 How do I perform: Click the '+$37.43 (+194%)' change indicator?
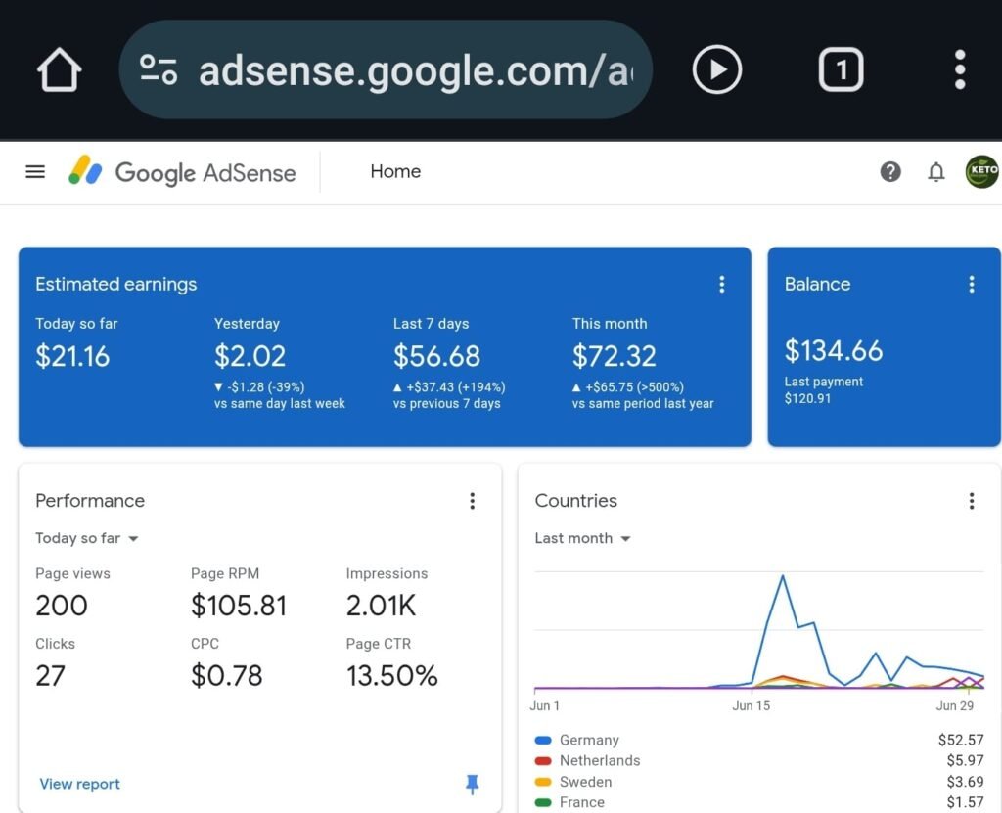click(x=449, y=387)
